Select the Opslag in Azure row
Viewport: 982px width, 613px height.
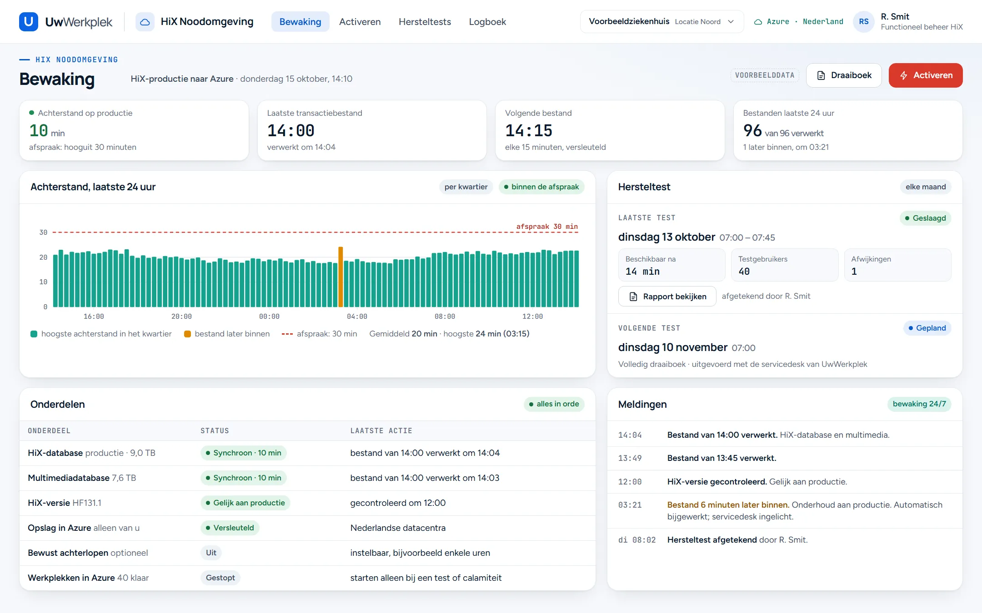(x=307, y=528)
